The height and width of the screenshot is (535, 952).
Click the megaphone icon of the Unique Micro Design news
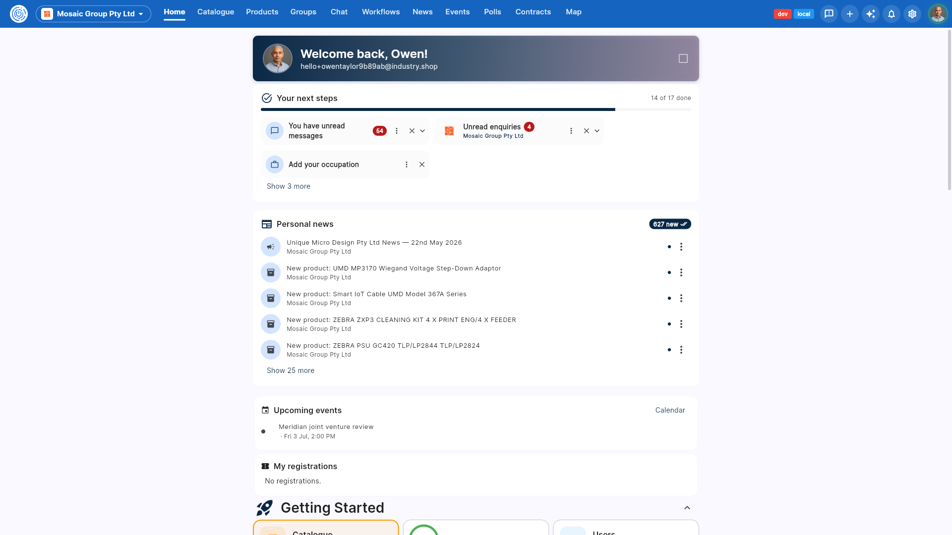tap(271, 247)
